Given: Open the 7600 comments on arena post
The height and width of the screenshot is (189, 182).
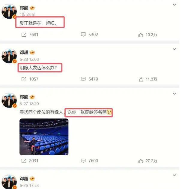Looking at the screenshot, I should (x=89, y=161).
